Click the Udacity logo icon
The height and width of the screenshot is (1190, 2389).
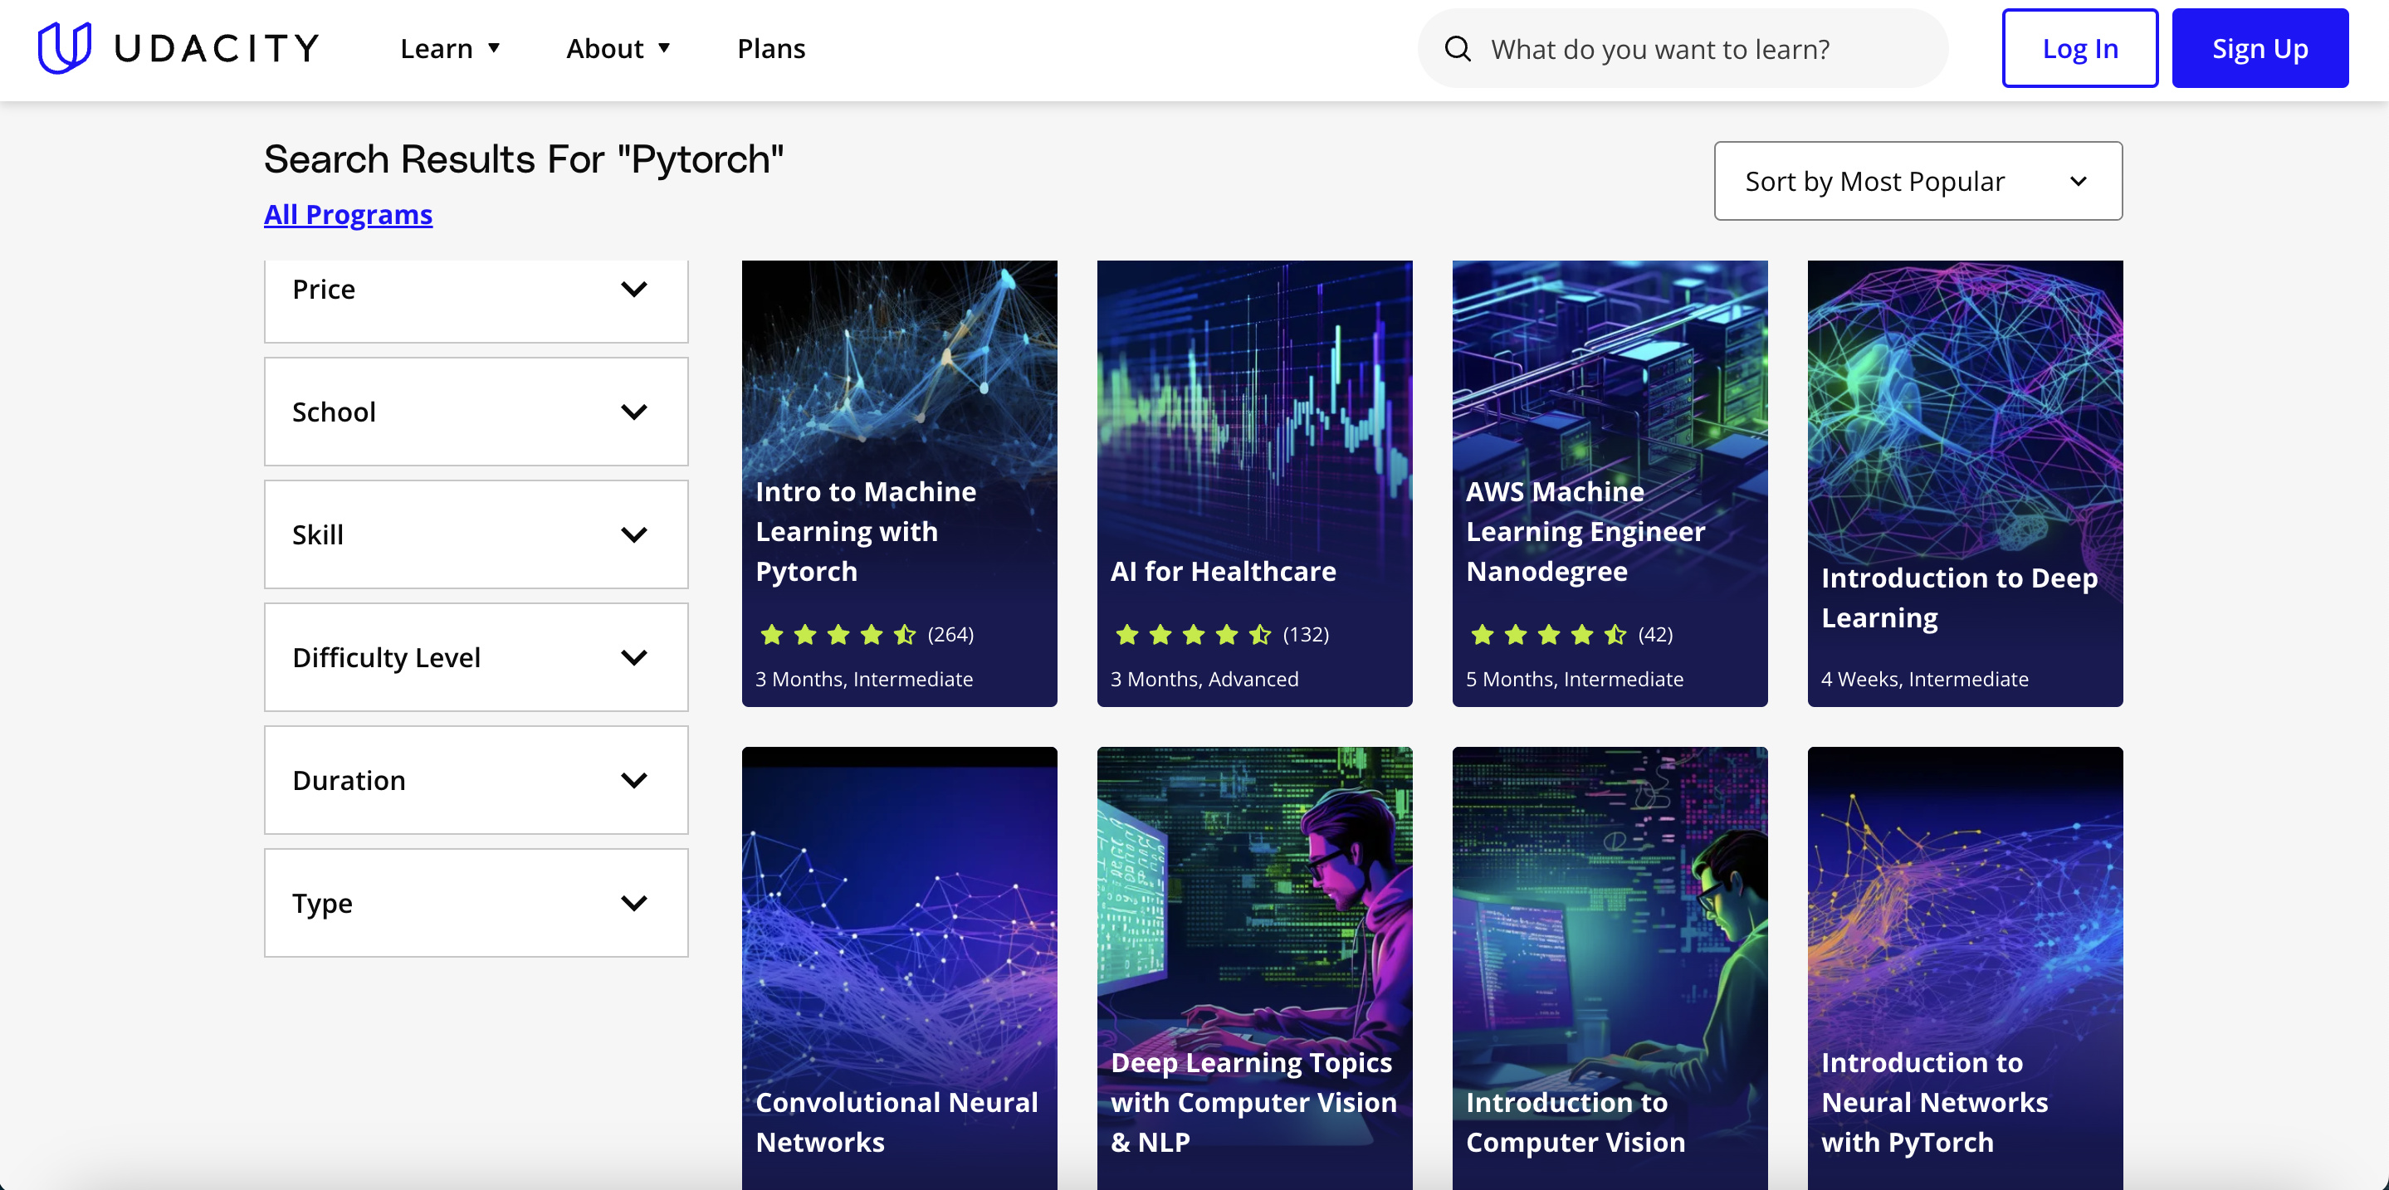tap(64, 48)
